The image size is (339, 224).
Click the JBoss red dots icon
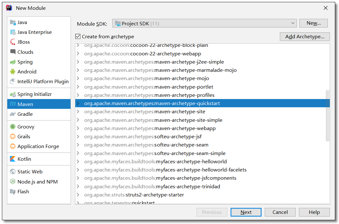[x=13, y=42]
